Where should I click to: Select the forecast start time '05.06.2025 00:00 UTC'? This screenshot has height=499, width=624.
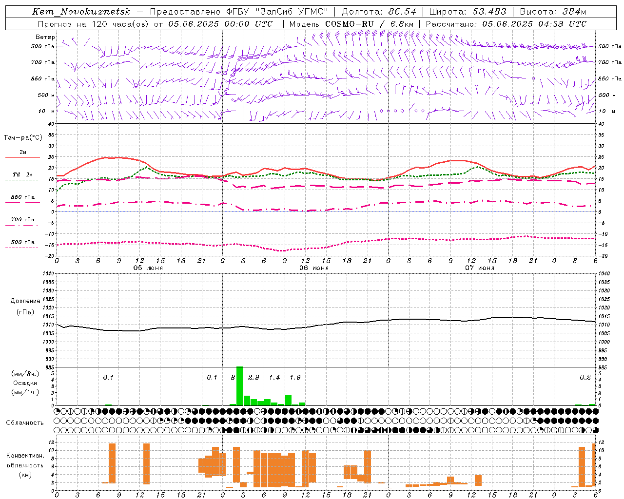[x=220, y=24]
